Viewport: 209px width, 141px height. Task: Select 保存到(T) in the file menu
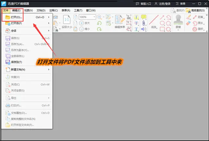click(x=27, y=62)
